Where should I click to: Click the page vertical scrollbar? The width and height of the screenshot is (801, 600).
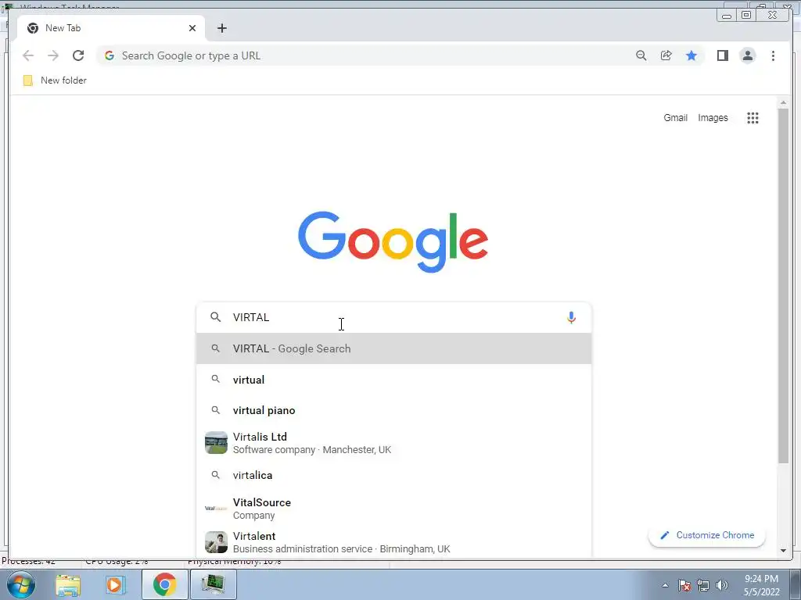[783, 286]
